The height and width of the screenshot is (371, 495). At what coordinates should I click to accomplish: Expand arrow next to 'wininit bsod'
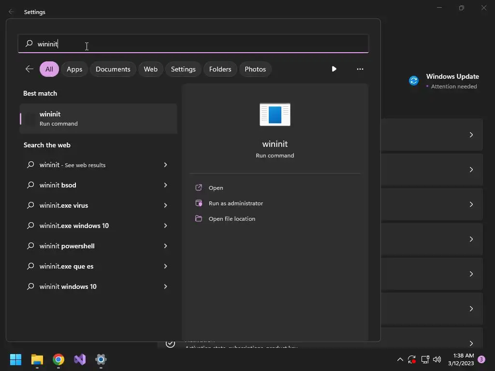tap(165, 185)
